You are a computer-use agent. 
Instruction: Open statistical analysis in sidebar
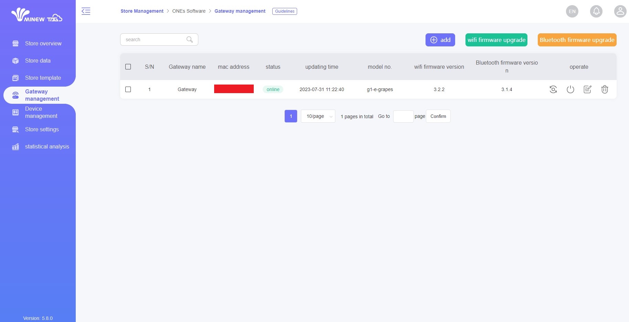point(47,146)
